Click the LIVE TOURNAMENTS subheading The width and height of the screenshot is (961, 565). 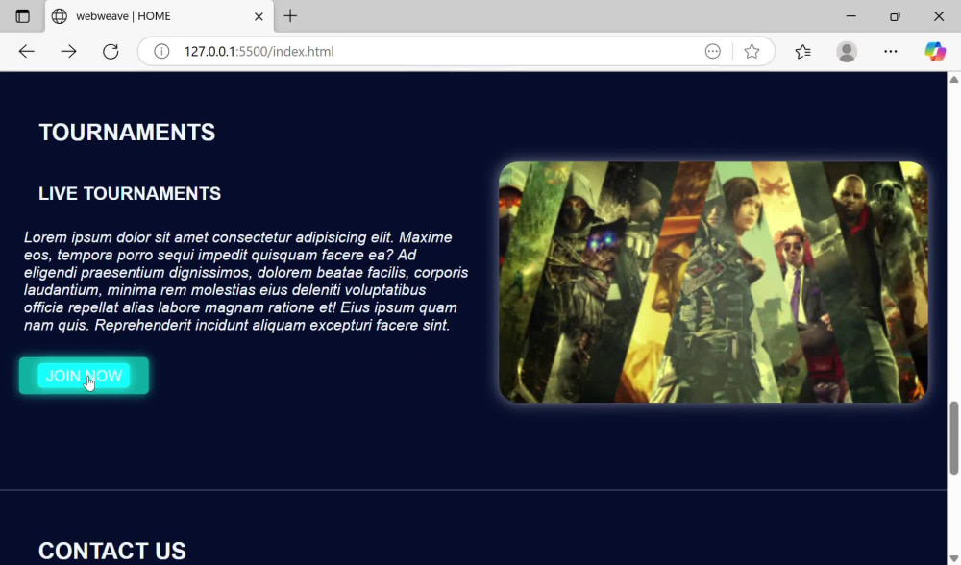[130, 194]
